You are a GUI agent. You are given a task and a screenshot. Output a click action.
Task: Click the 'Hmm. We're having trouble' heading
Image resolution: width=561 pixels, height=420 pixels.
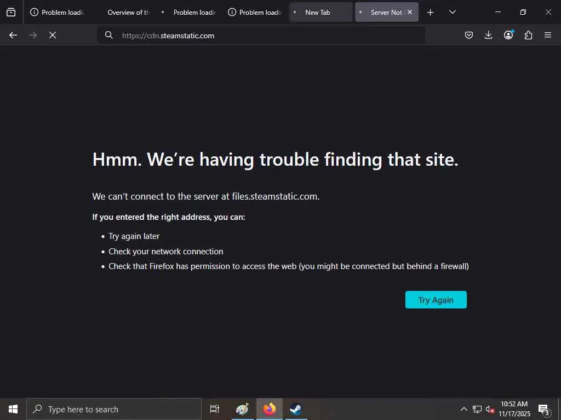point(275,159)
